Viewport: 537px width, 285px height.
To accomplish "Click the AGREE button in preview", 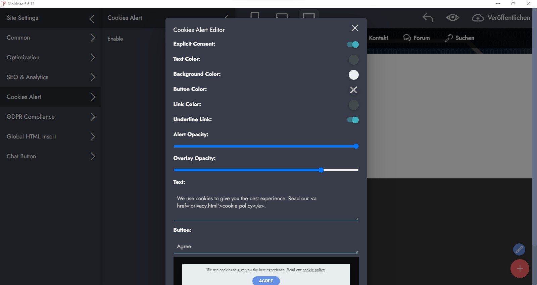I will click(x=266, y=281).
